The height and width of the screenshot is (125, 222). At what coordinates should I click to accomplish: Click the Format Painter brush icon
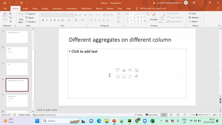(x=10, y=22)
